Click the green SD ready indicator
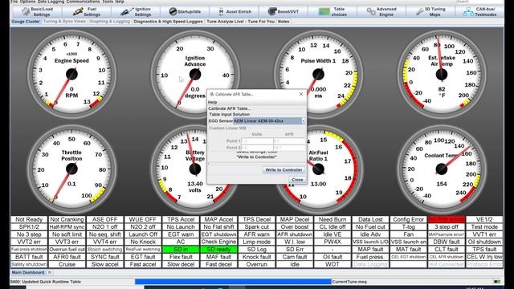The height and width of the screenshot is (289, 514). click(x=218, y=250)
